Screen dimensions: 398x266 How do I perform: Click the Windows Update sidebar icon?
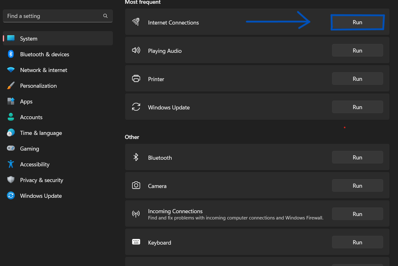tap(11, 196)
